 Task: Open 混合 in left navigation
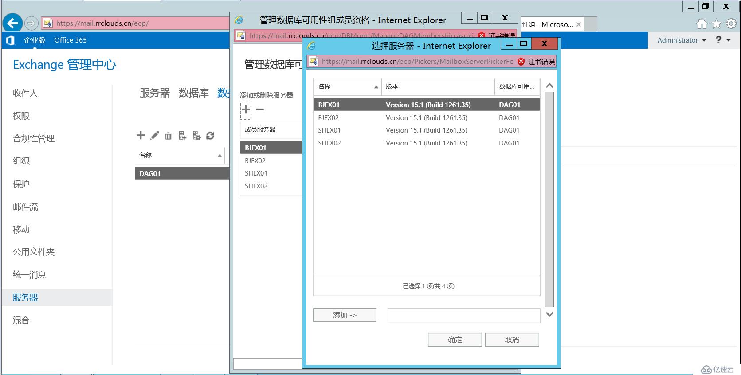coord(21,320)
